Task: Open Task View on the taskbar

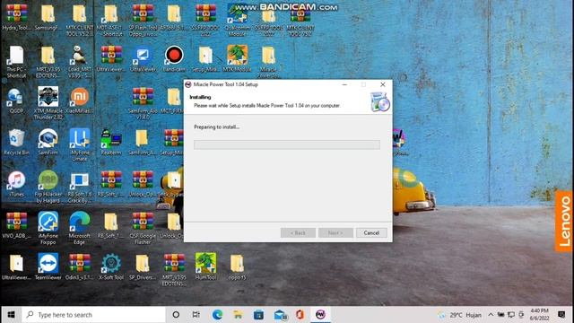Action: click(196, 315)
